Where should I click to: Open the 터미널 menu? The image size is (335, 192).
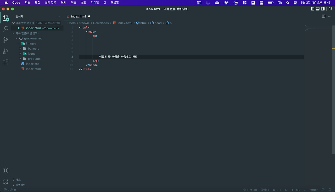click(x=95, y=2)
